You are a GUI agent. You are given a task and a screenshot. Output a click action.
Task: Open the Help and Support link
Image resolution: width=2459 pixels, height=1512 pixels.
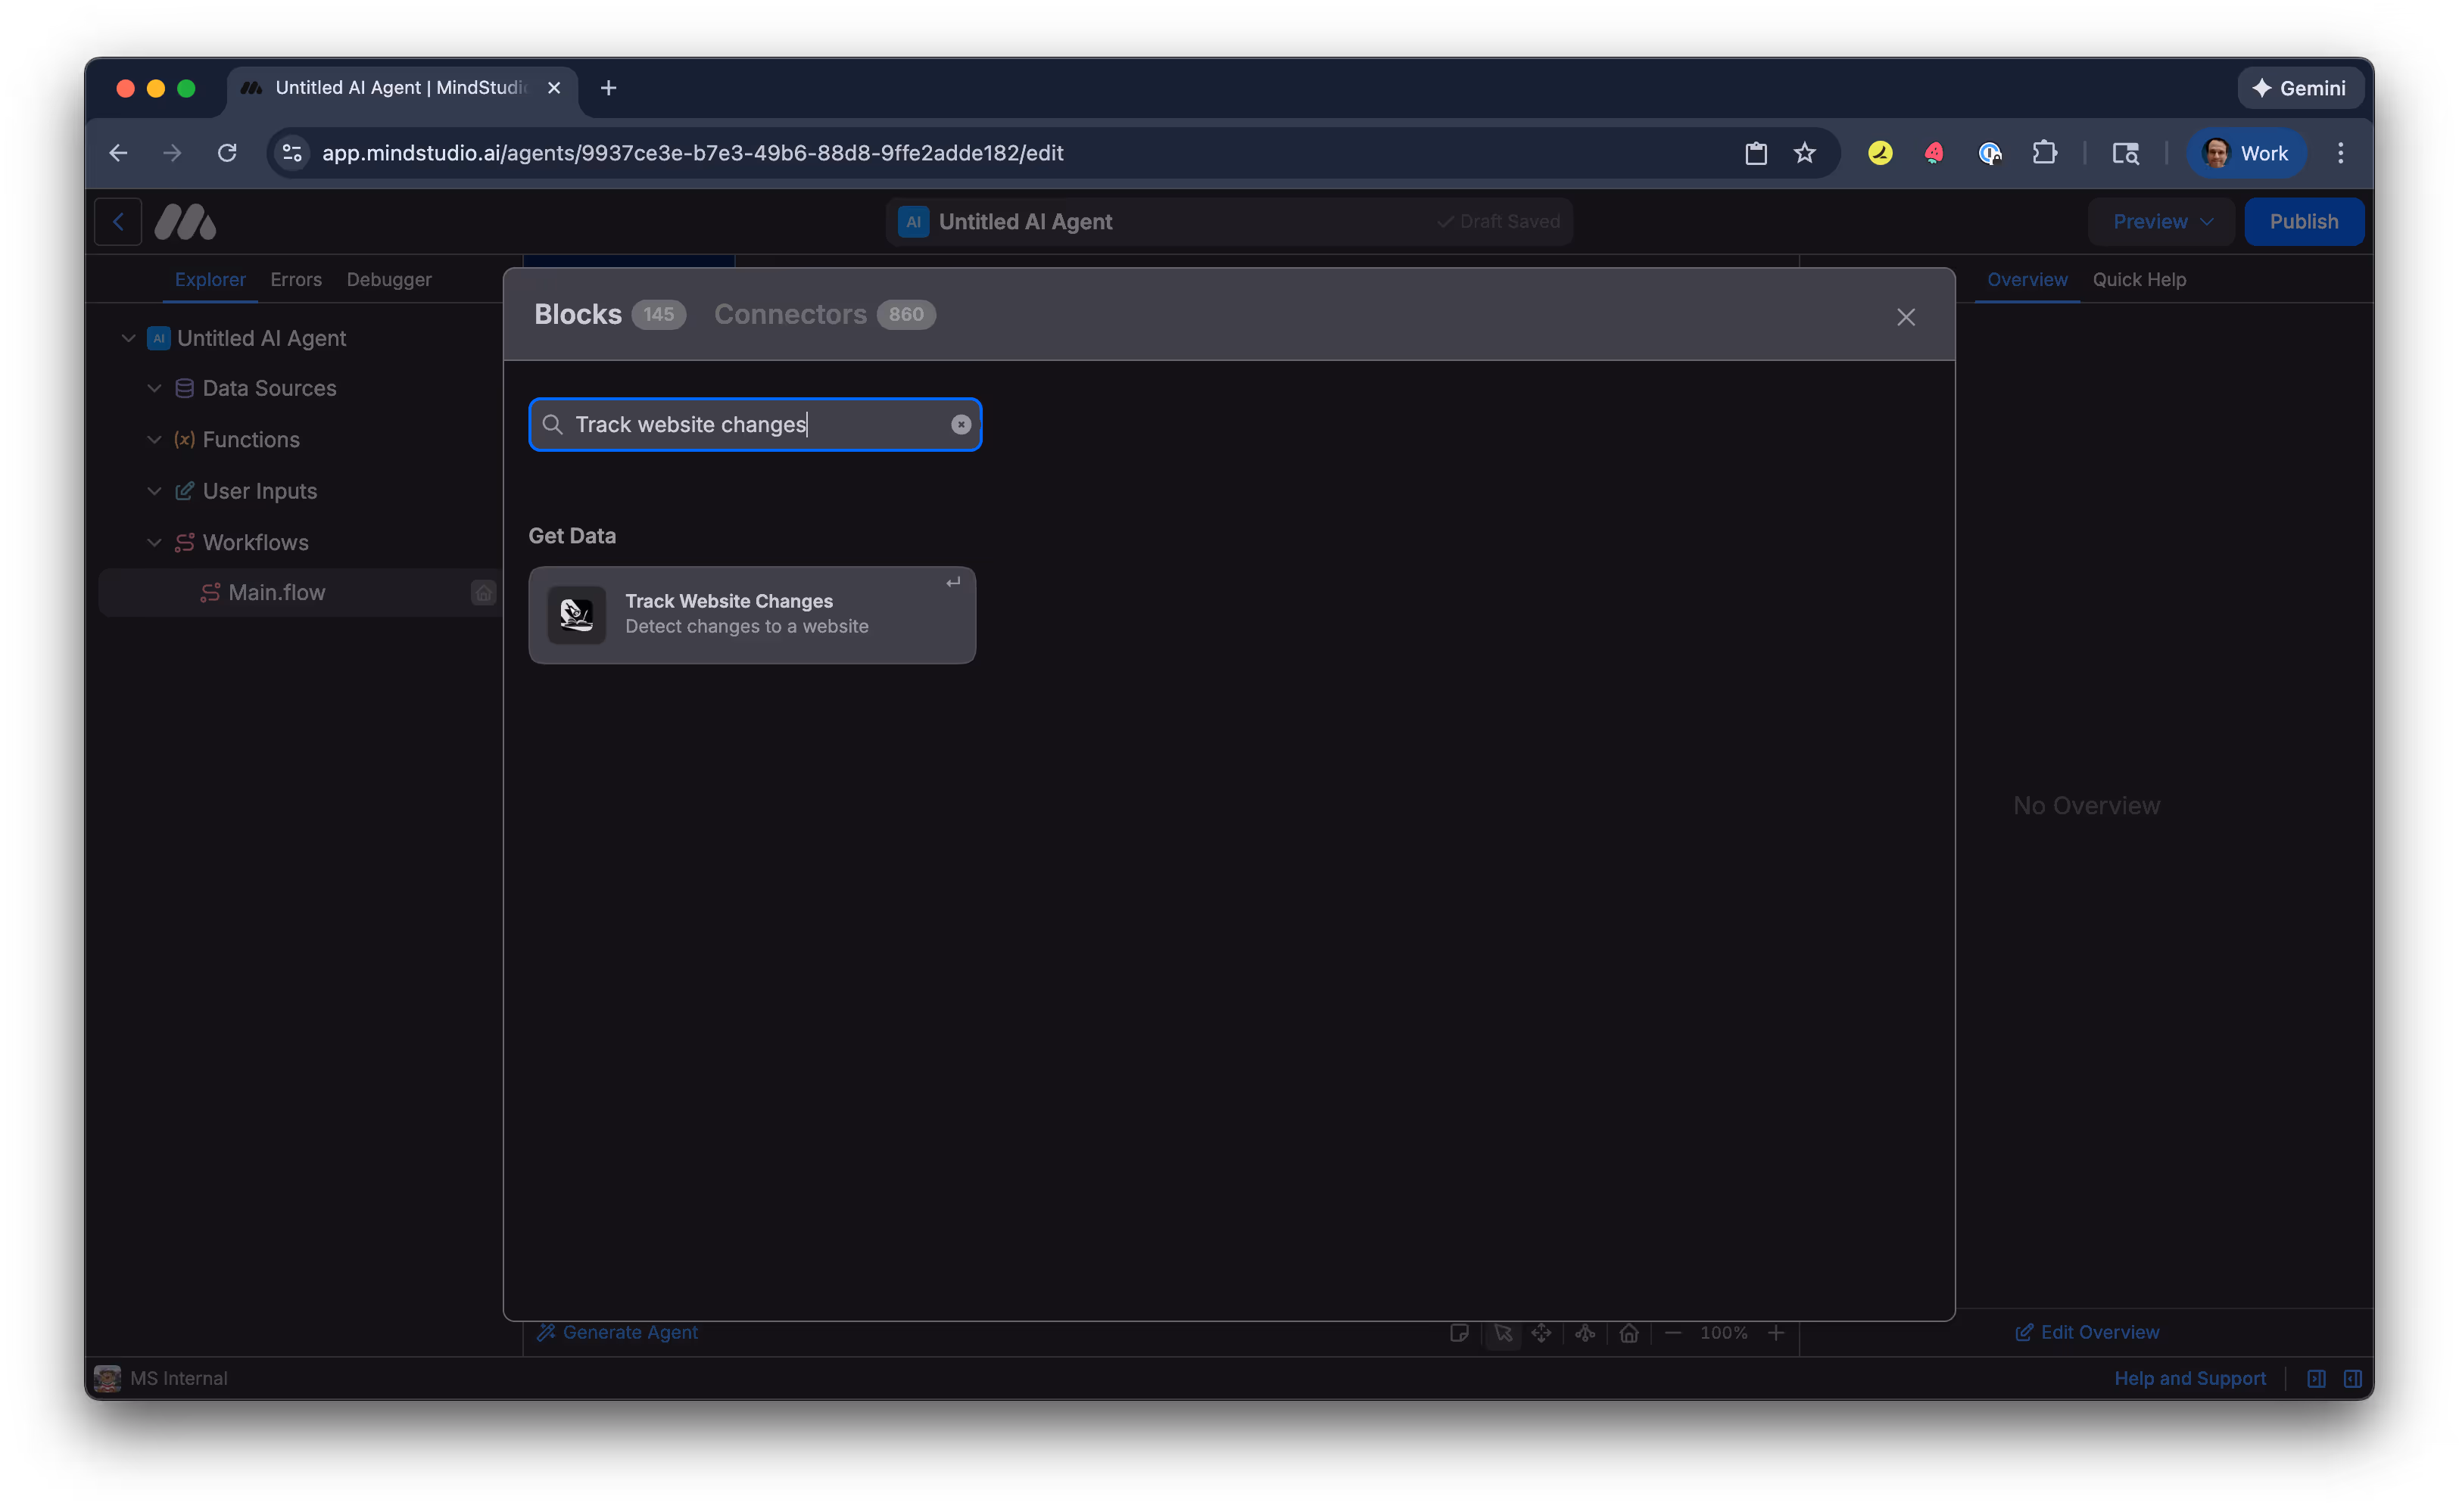(2190, 1378)
